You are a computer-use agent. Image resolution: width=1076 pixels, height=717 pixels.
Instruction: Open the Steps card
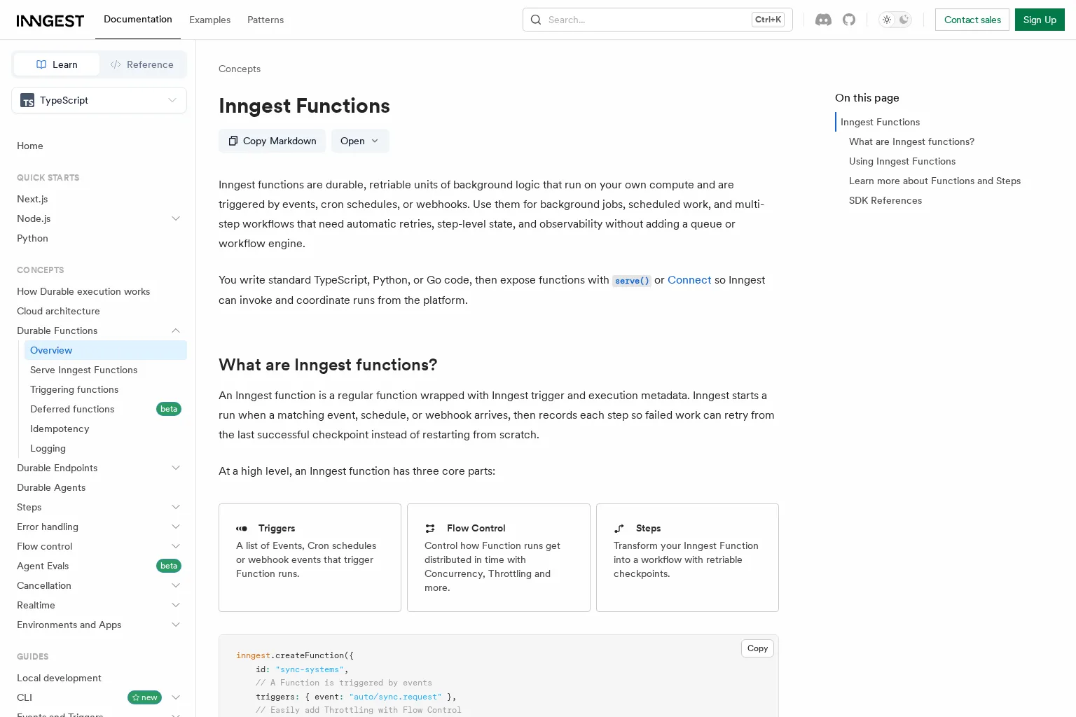[x=687, y=557]
